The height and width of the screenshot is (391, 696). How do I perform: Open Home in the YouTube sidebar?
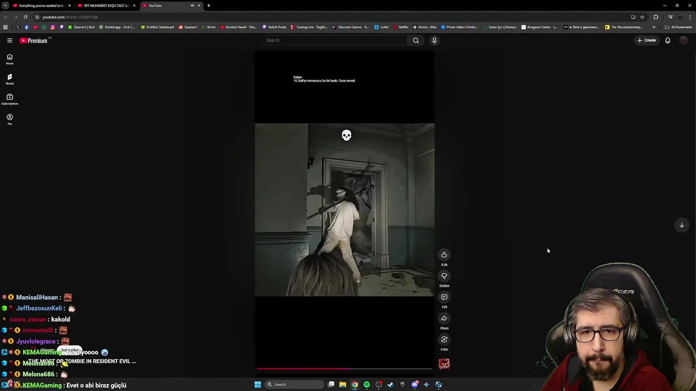point(10,59)
